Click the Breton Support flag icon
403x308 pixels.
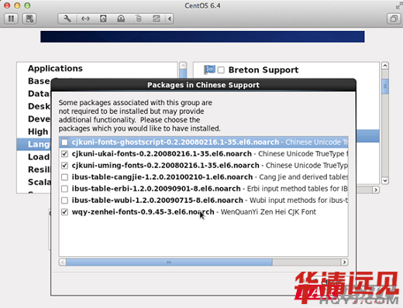click(209, 70)
